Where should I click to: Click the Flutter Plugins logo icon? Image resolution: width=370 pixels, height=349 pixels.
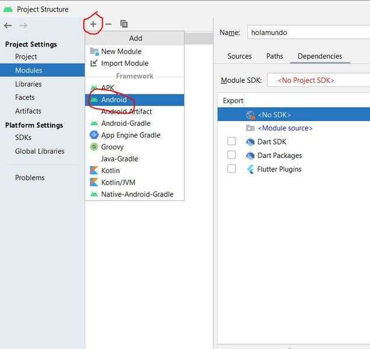tap(250, 169)
